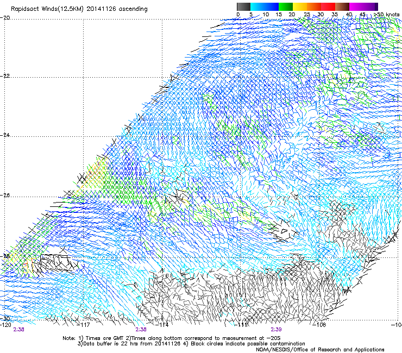The width and height of the screenshot is (402, 353).
Task: Click the red 30-35 knots legend swatch
Action: pos(328,7)
